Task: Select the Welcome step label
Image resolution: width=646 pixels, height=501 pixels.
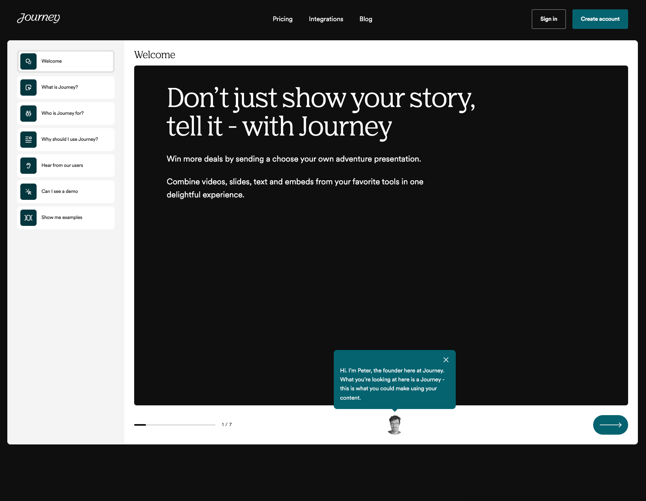Action: [52, 61]
